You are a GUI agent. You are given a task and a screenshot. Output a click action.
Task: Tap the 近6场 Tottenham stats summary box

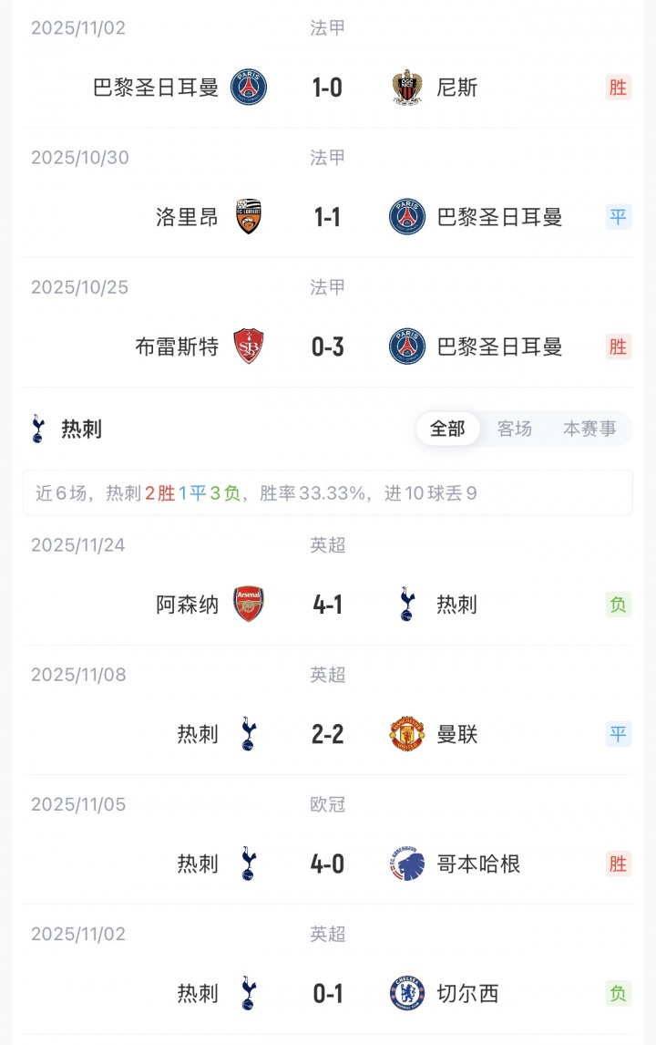(x=327, y=493)
